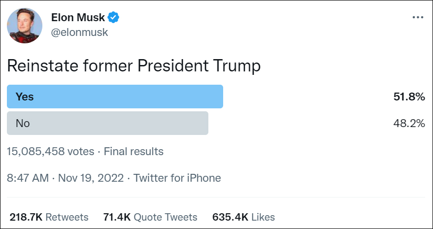Image resolution: width=433 pixels, height=229 pixels.
Task: View the 71.4K Quote Tweets
Action: coord(150,217)
